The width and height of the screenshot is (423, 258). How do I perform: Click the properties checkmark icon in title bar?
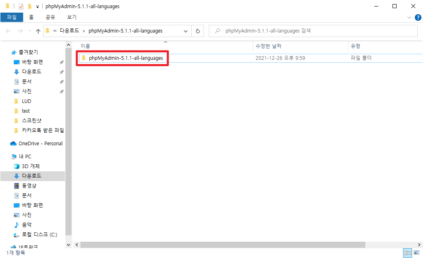[x=21, y=7]
